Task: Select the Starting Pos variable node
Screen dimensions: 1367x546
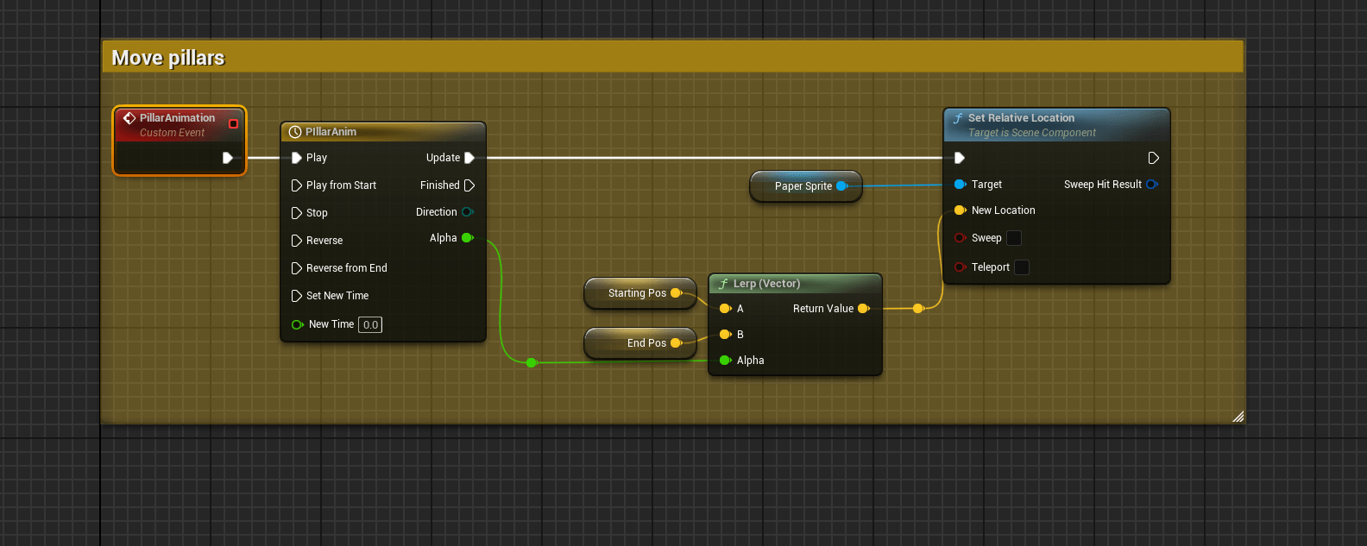Action: 640,293
